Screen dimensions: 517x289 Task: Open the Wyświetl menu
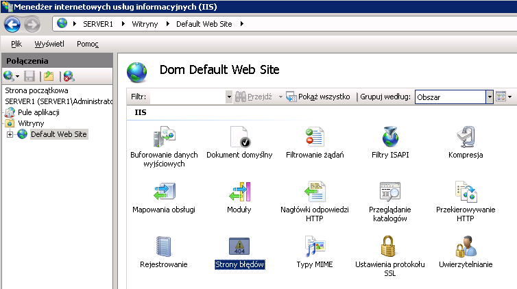(49, 44)
